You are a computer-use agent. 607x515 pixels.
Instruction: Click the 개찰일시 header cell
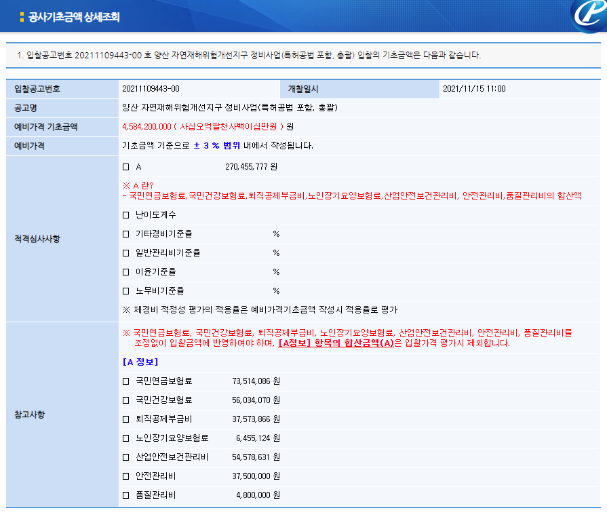359,89
